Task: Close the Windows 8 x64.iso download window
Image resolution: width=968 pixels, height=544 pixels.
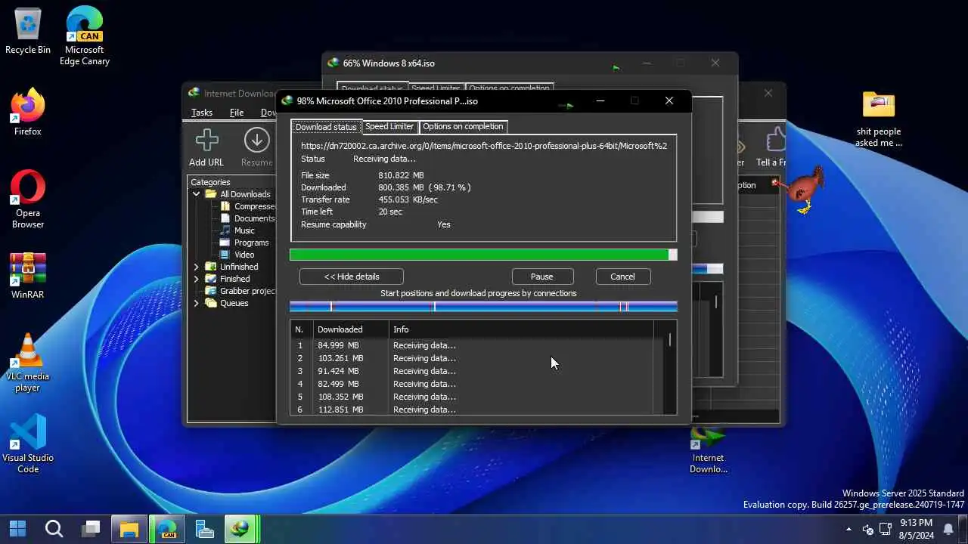Action: tap(715, 63)
